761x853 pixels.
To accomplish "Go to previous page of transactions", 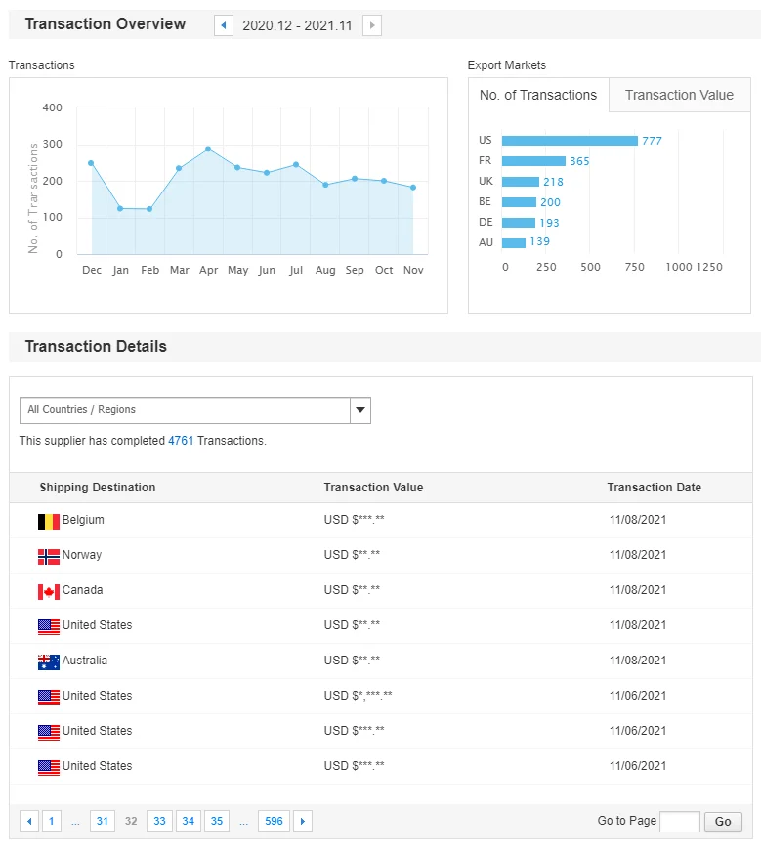I will [x=29, y=821].
